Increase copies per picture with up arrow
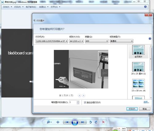Viewport: 154px width, 131px height. 78,101
